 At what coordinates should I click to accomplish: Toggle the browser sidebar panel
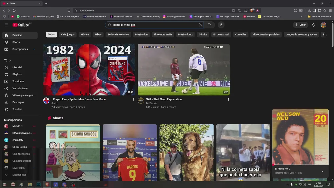coord(314,10)
